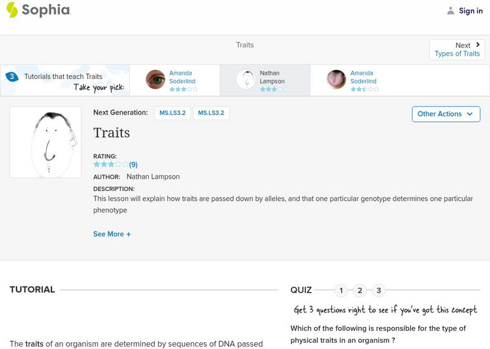Image resolution: width=490 pixels, height=349 pixels.
Task: Click the Sophia wordmark text
Action: pos(47,10)
